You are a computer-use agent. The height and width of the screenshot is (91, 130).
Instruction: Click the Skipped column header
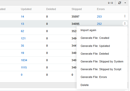click(77, 9)
